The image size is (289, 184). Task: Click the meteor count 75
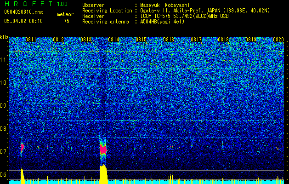tap(67, 21)
